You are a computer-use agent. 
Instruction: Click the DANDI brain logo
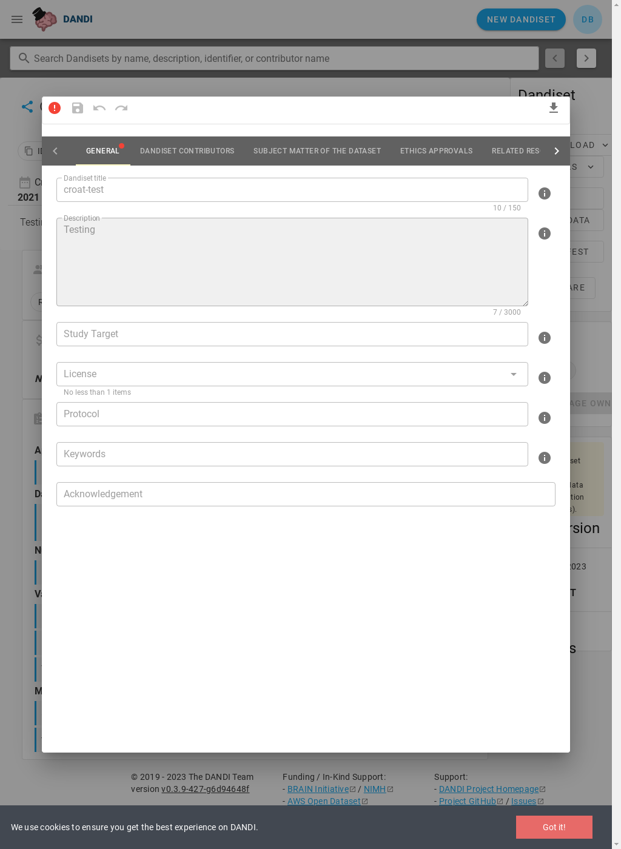44,19
